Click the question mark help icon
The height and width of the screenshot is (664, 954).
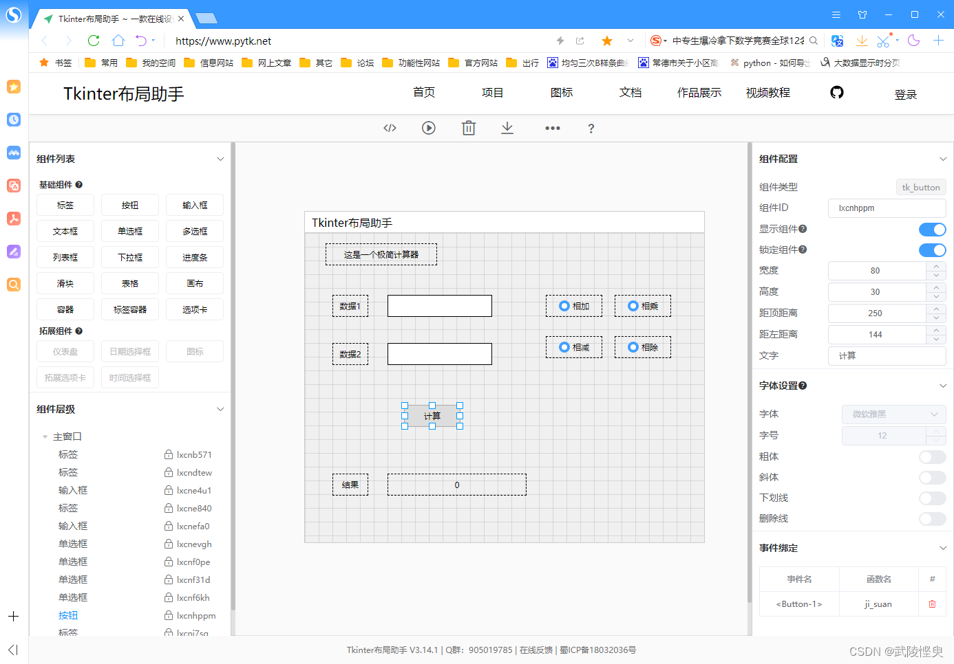pyautogui.click(x=591, y=129)
